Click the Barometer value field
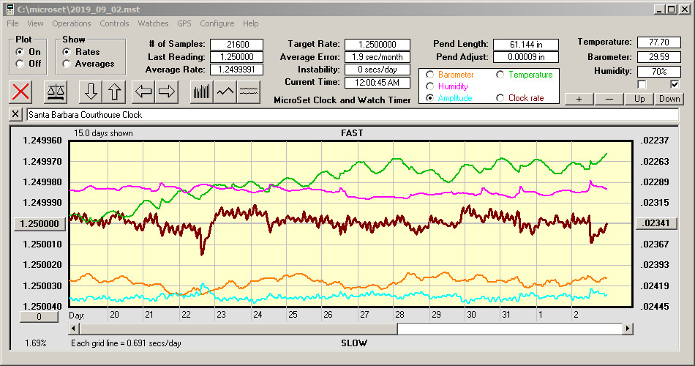The width and height of the screenshot is (695, 366). (658, 57)
